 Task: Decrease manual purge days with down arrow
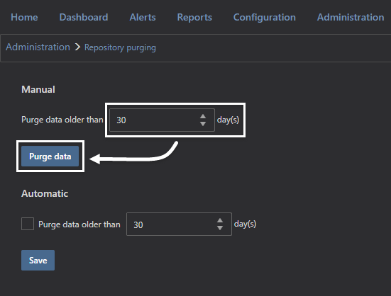(203, 124)
